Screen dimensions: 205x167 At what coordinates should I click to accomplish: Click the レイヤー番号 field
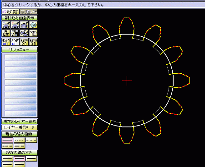click(x=20, y=127)
